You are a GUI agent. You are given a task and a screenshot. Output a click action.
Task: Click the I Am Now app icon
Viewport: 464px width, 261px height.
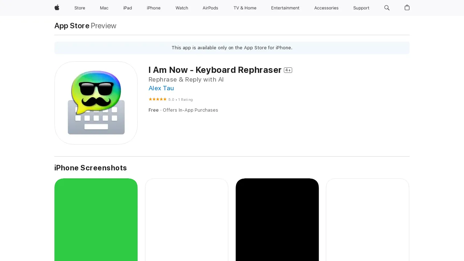pos(96,103)
